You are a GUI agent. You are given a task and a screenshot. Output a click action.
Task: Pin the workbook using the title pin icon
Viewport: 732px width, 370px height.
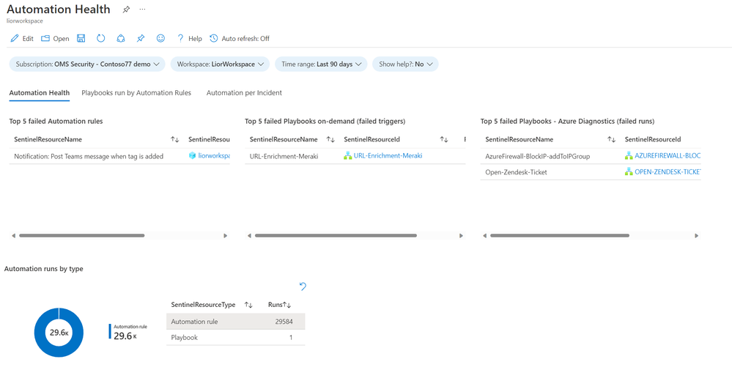pyautogui.click(x=126, y=10)
